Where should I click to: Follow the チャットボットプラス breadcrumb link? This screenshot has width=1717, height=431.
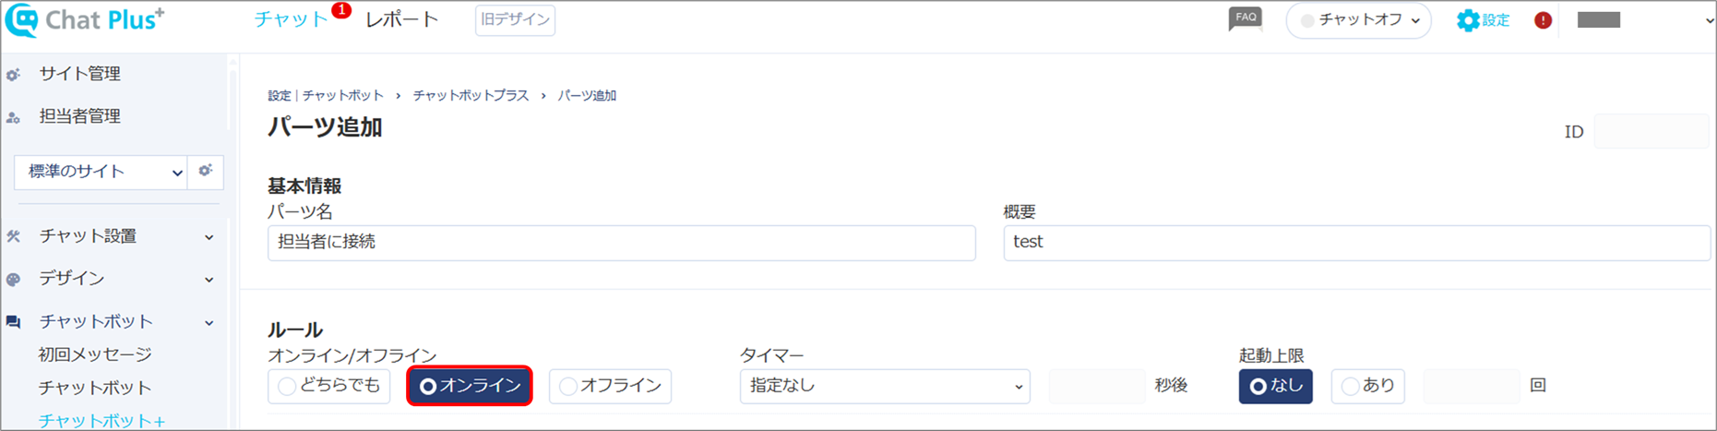471,95
